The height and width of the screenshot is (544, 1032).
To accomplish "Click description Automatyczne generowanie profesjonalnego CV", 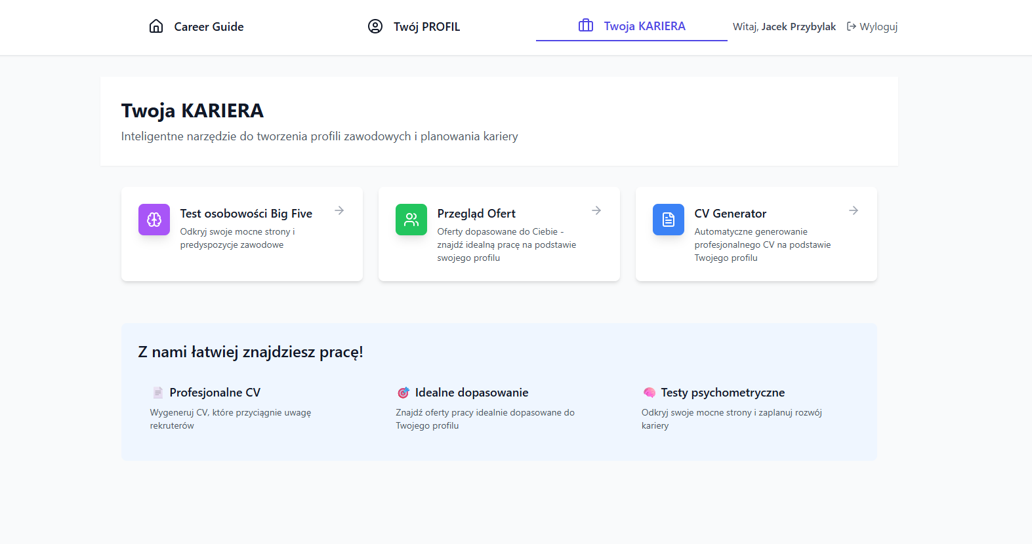I will click(x=762, y=244).
